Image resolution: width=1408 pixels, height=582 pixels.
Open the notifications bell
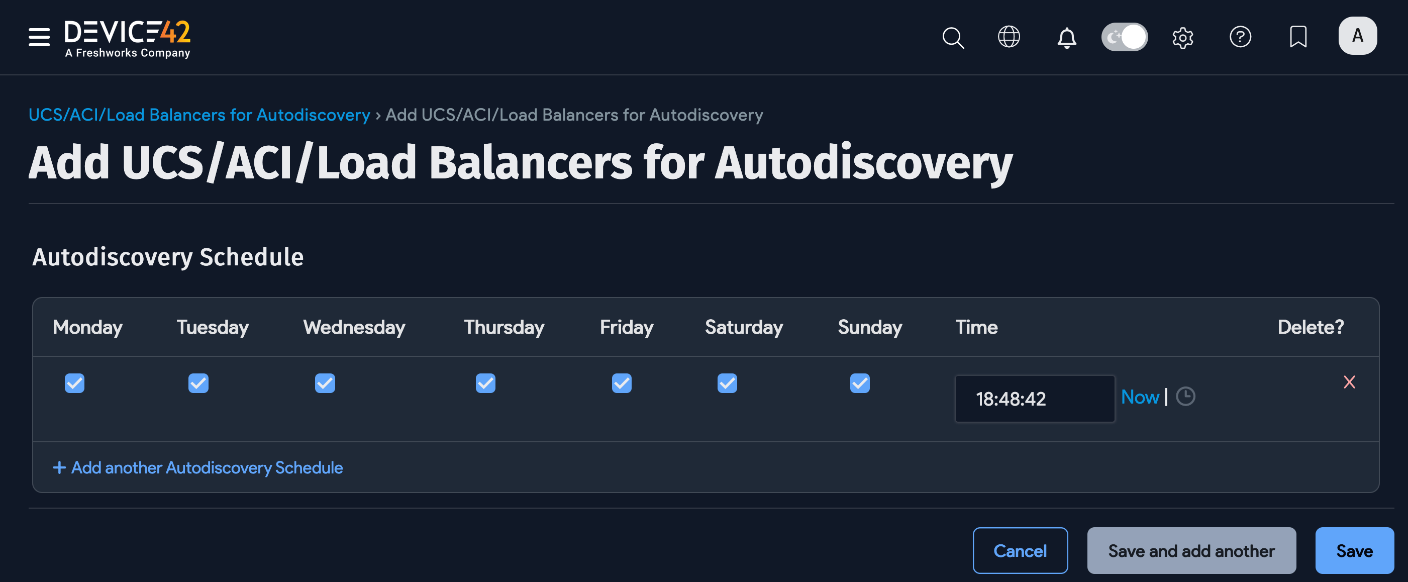1066,37
